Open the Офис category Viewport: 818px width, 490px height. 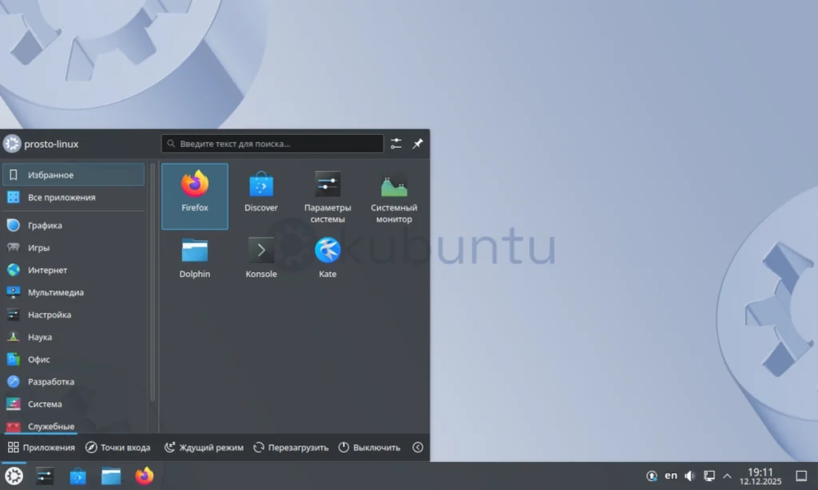point(73,360)
